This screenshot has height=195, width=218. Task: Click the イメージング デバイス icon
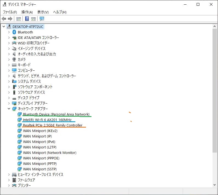click(x=14, y=48)
